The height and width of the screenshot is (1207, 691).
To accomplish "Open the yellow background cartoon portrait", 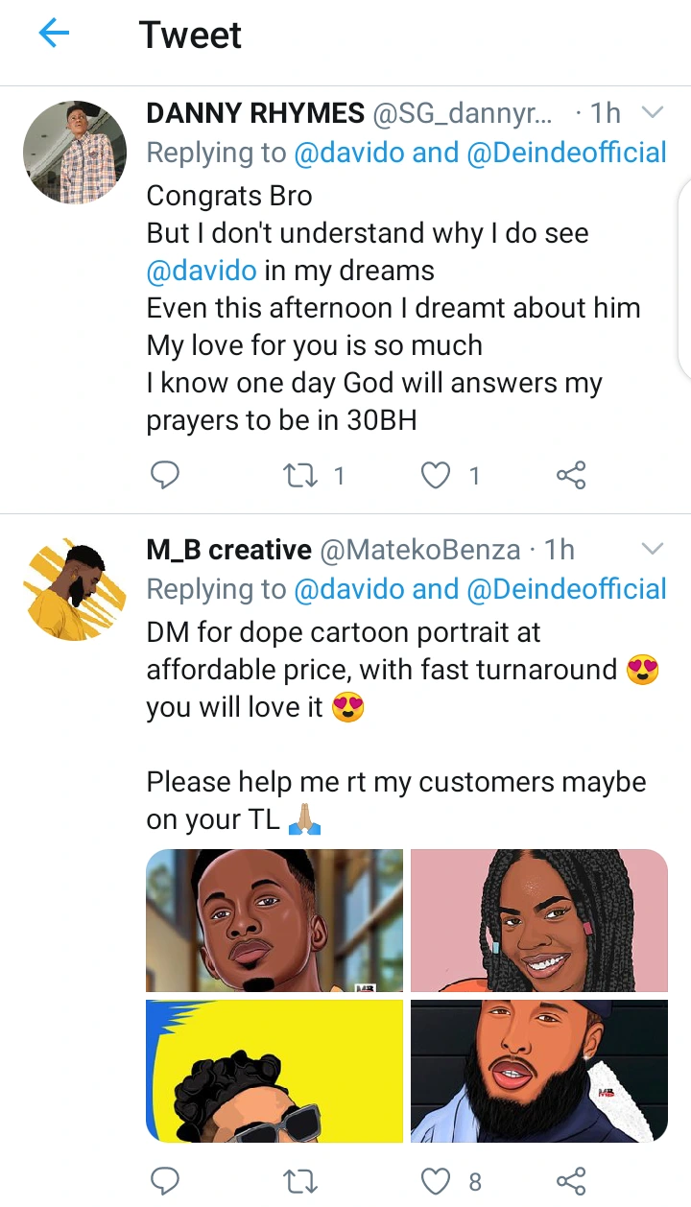I will [x=274, y=1071].
